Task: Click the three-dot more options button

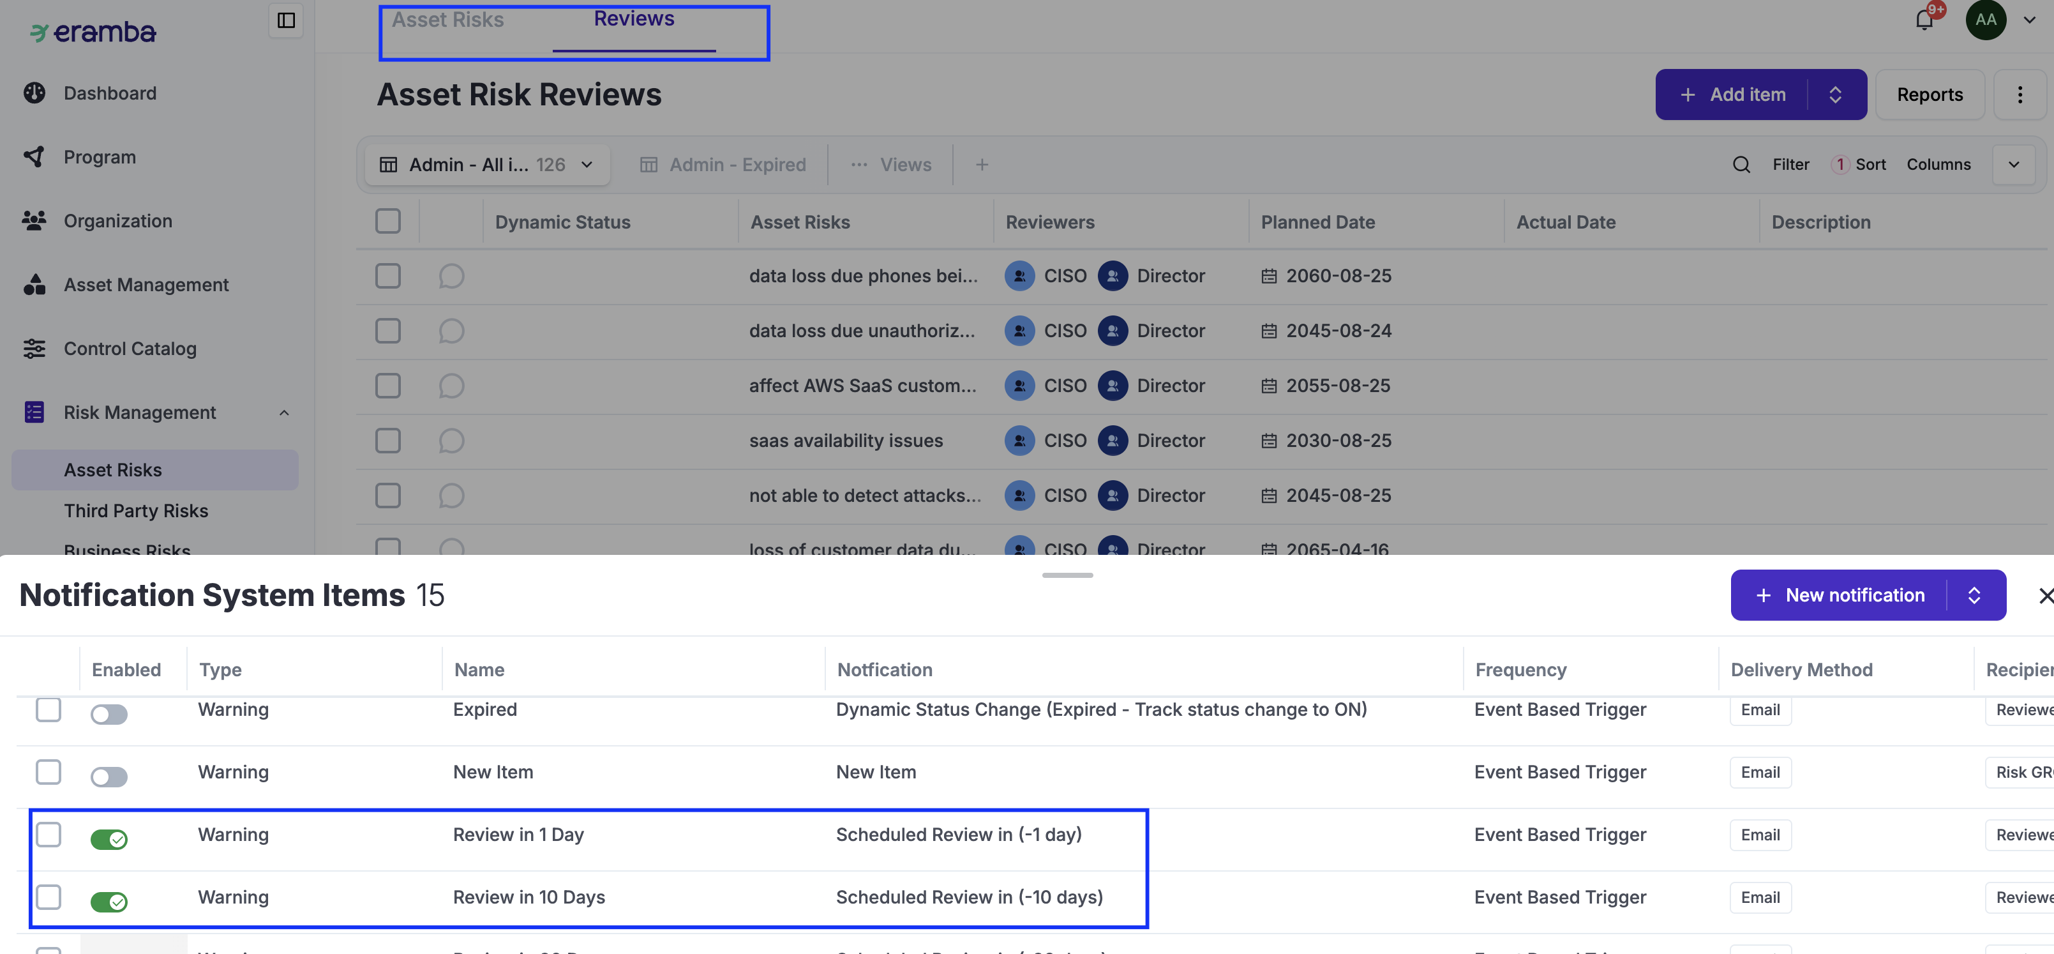Action: (x=2019, y=95)
